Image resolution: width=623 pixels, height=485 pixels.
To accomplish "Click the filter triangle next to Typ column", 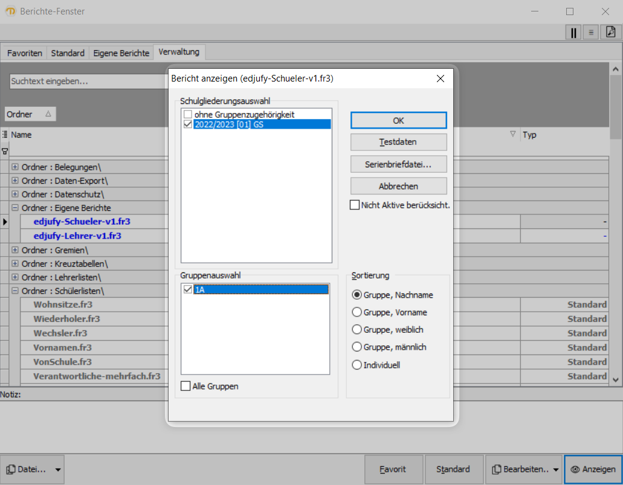I will click(x=513, y=134).
